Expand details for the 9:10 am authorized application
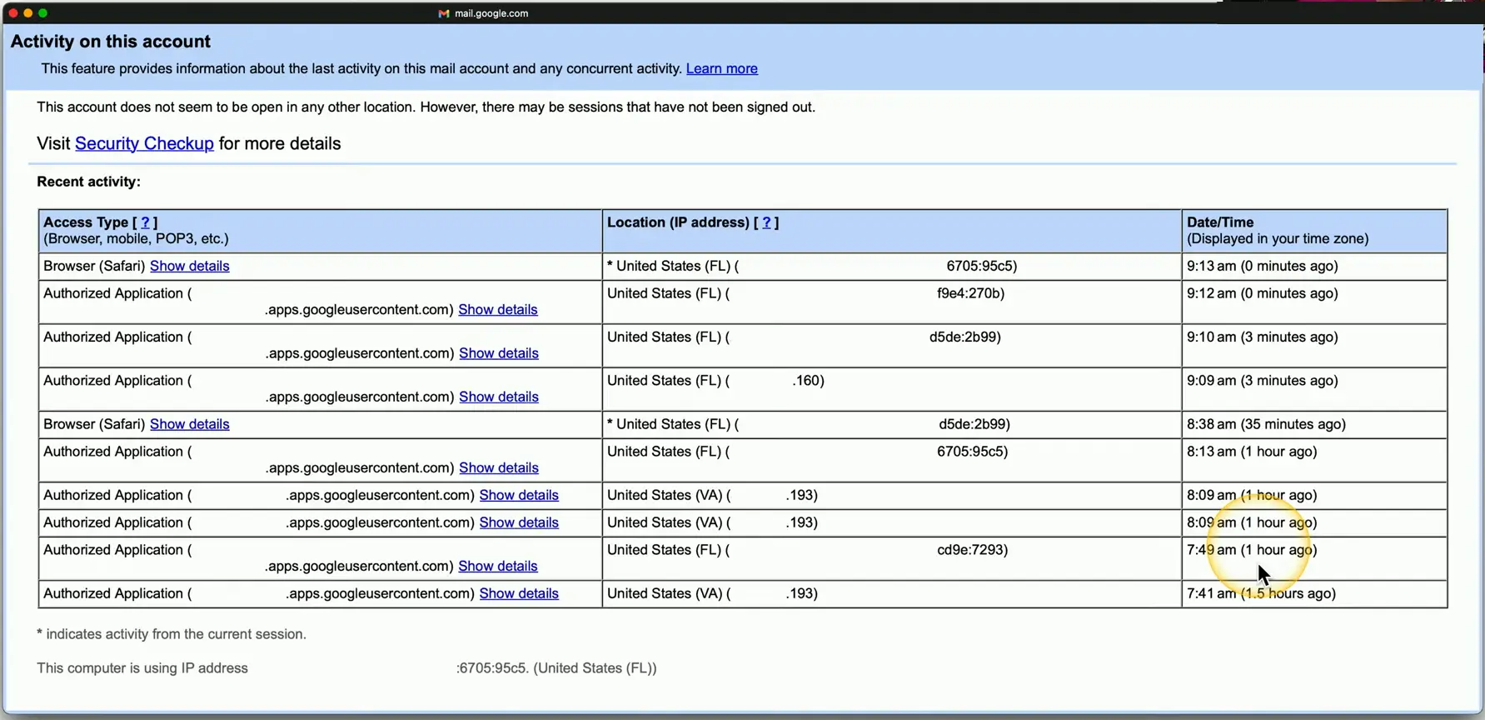The height and width of the screenshot is (720, 1485). click(498, 353)
